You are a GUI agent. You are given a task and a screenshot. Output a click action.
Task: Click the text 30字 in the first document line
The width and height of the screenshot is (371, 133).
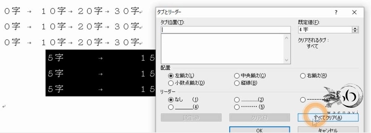(126, 11)
